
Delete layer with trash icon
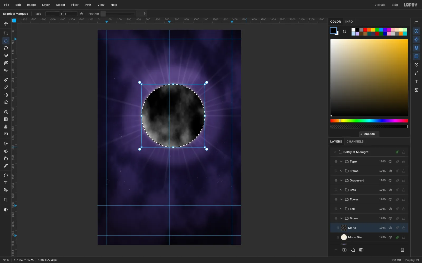tap(402, 250)
